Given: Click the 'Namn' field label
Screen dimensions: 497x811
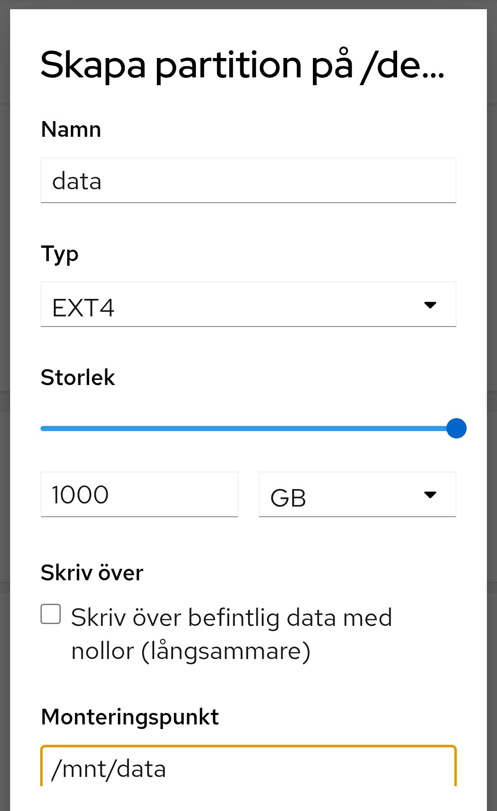Looking at the screenshot, I should pyautogui.click(x=71, y=129).
